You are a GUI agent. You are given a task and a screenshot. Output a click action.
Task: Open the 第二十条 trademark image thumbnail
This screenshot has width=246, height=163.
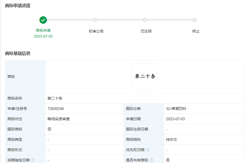click(144, 77)
